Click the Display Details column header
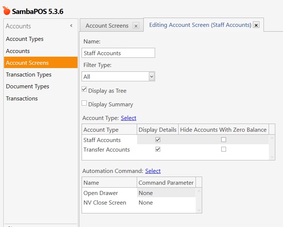The width and height of the screenshot is (283, 227). pyautogui.click(x=158, y=130)
